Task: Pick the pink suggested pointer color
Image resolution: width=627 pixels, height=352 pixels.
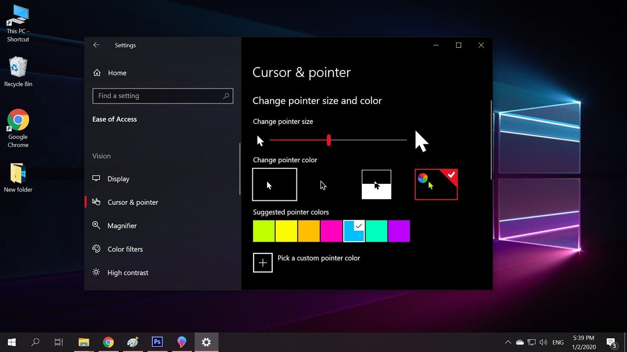Action: [x=331, y=231]
